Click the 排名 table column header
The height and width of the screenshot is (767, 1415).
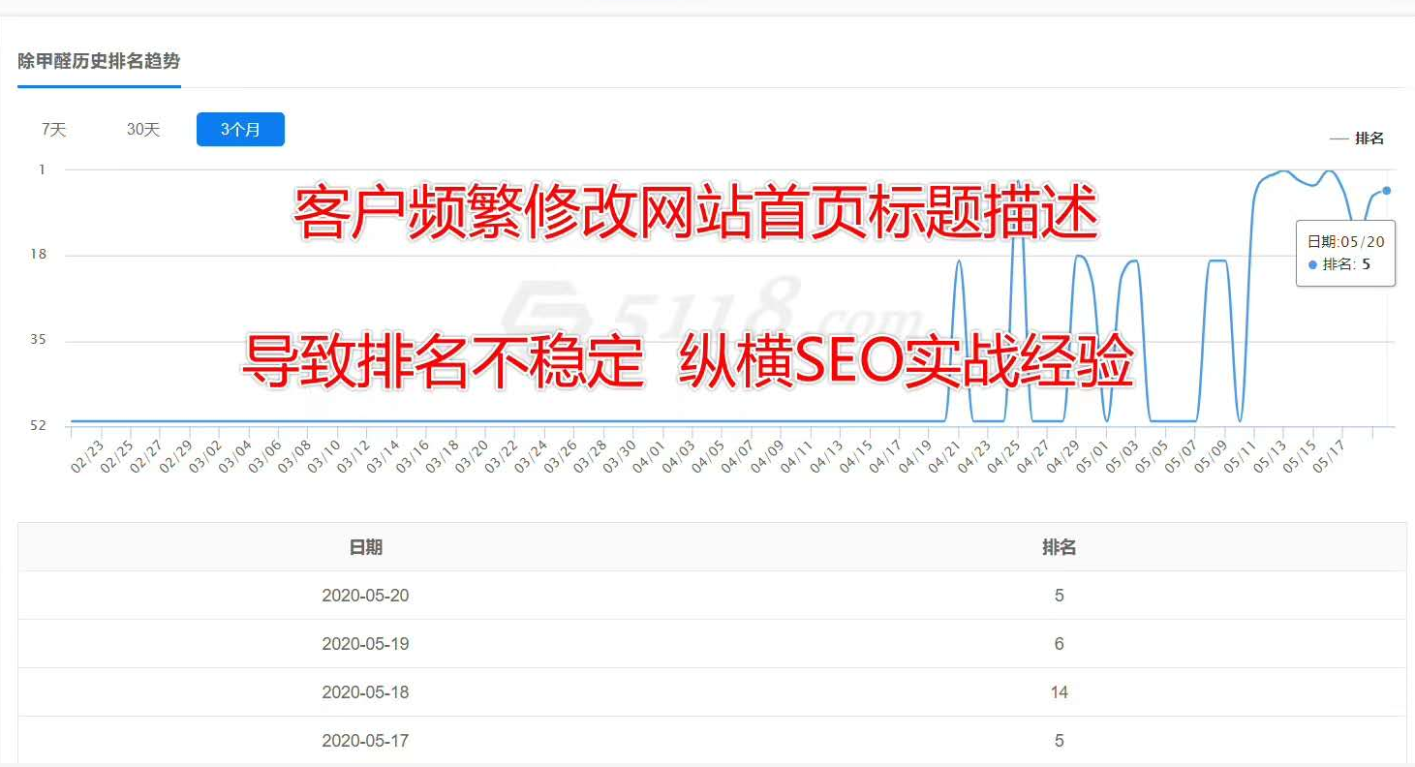pos(1059,547)
